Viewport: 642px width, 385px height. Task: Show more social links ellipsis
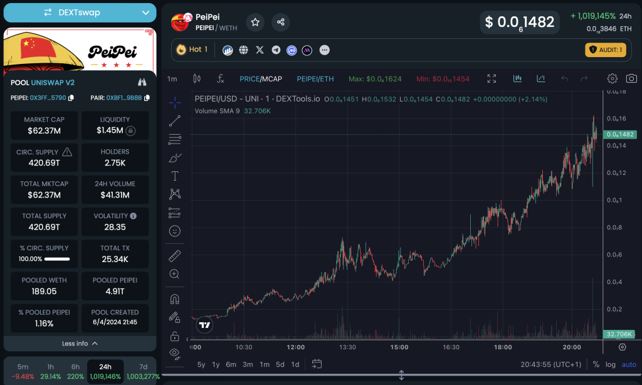324,50
